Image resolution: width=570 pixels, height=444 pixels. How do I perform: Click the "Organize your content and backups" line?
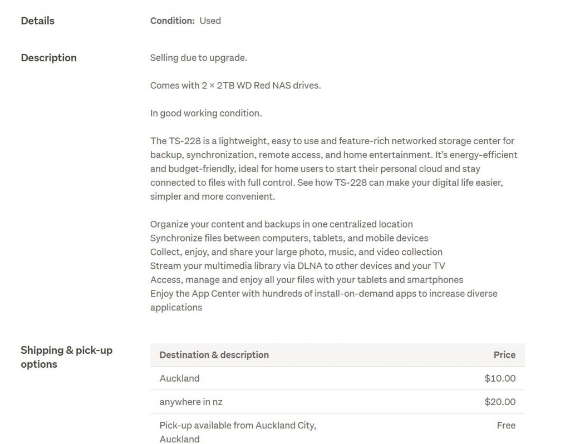(x=281, y=224)
